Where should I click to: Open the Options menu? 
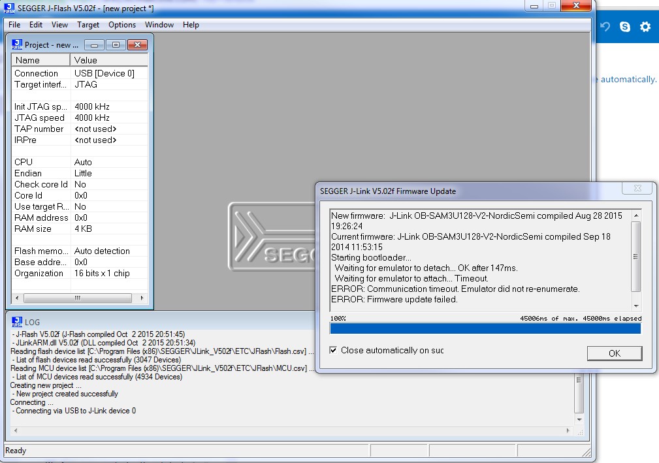tap(122, 25)
